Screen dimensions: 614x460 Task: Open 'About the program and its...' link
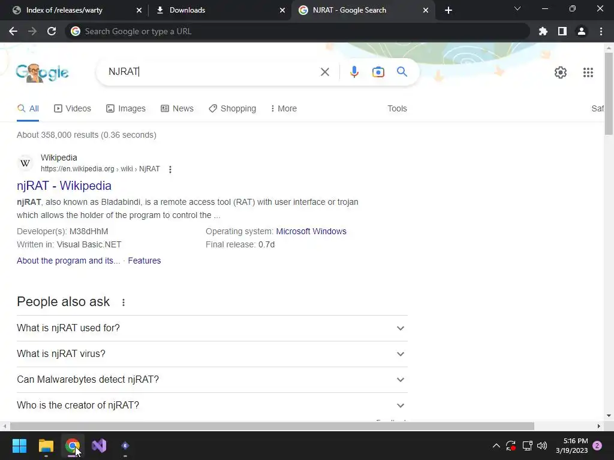pyautogui.click(x=68, y=261)
